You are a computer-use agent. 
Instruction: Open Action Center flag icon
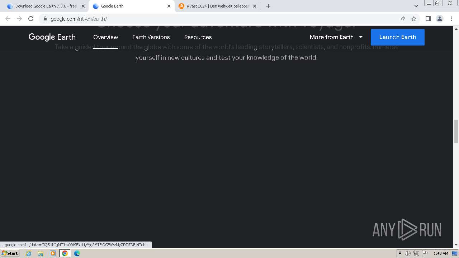(425, 253)
